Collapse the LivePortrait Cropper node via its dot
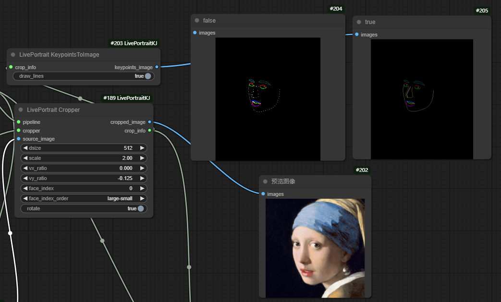Screen dimensions: 501x302 click(21, 110)
